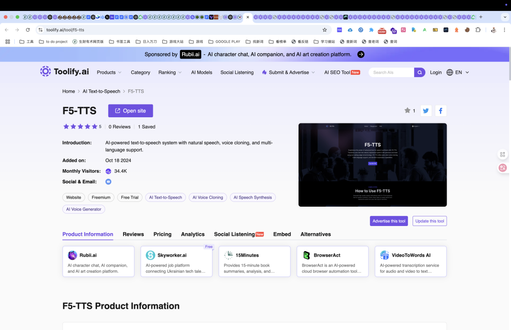
Task: Switch to the Alternatives tab
Action: [316, 234]
